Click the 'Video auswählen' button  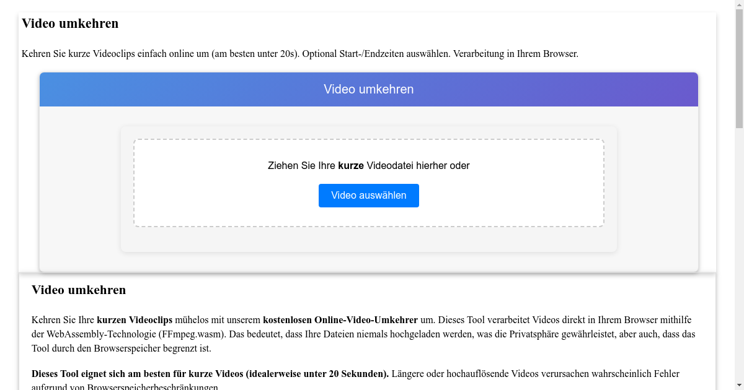(368, 195)
